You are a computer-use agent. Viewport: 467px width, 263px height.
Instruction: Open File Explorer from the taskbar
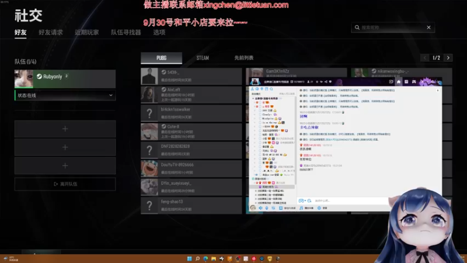213,258
